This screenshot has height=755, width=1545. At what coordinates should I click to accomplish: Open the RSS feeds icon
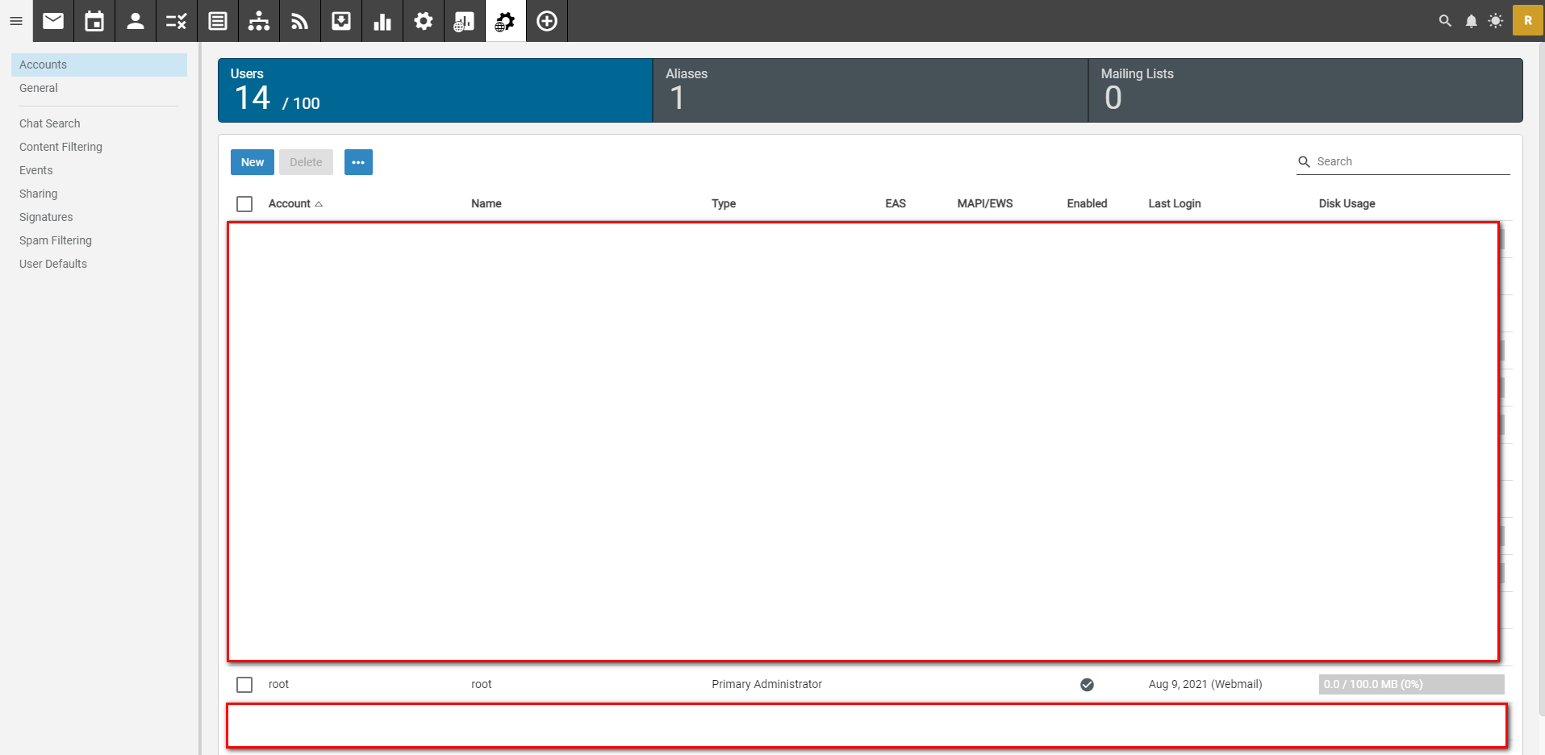pyautogui.click(x=300, y=21)
